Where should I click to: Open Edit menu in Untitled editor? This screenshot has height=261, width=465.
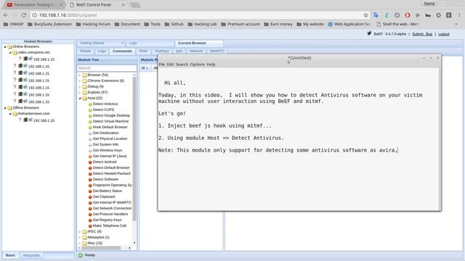pos(170,65)
